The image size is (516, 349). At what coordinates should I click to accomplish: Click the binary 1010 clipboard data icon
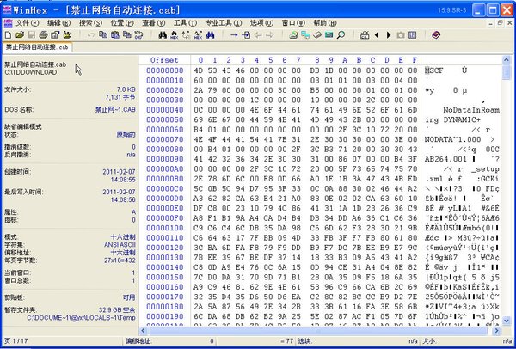(138, 35)
